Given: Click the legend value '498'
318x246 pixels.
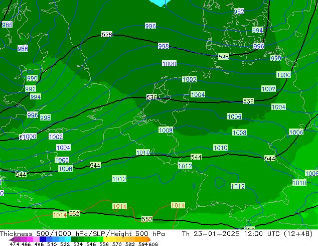Looking at the screenshot, I should click(x=39, y=244).
